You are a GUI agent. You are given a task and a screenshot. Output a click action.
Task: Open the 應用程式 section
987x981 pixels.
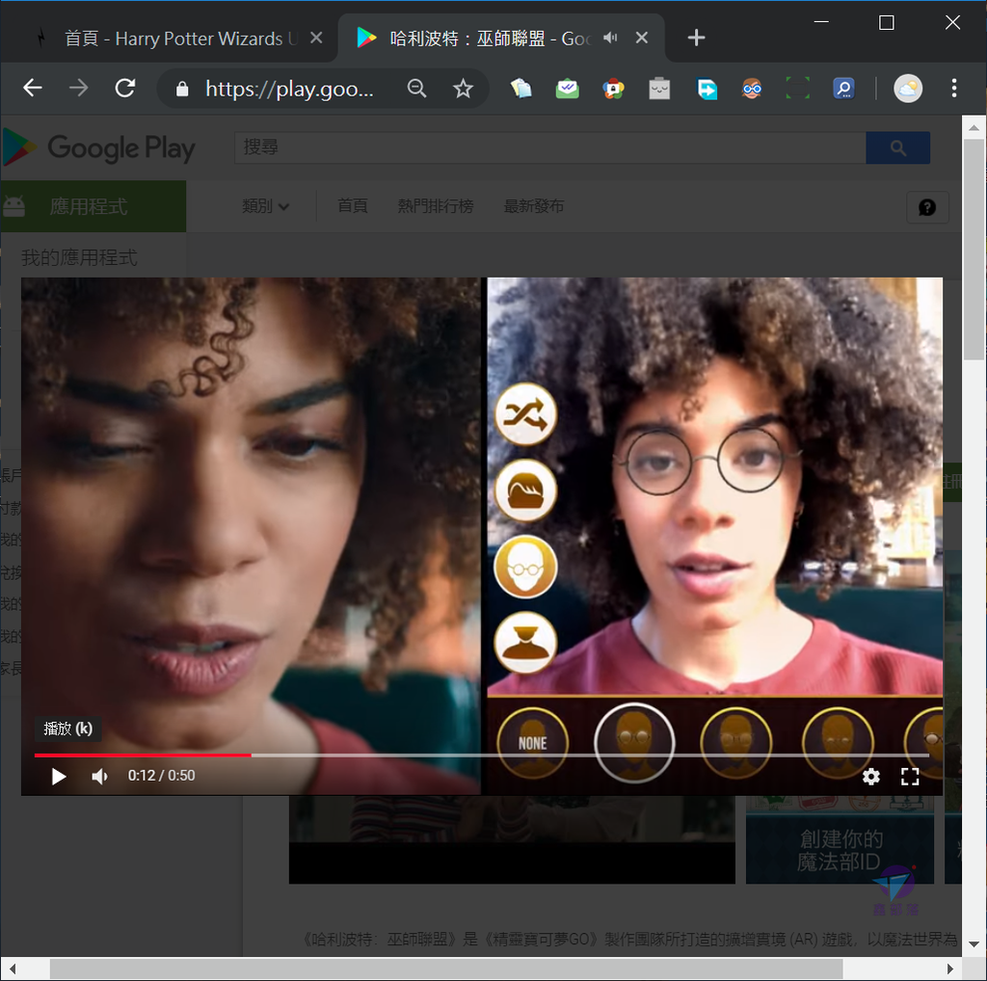pyautogui.click(x=93, y=206)
